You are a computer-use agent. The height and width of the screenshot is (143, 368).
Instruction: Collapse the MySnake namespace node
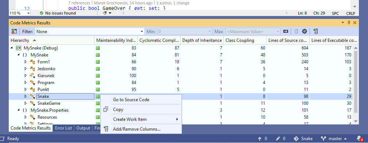coord(19,55)
